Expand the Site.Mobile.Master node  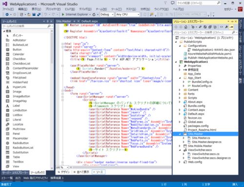coord(180,146)
